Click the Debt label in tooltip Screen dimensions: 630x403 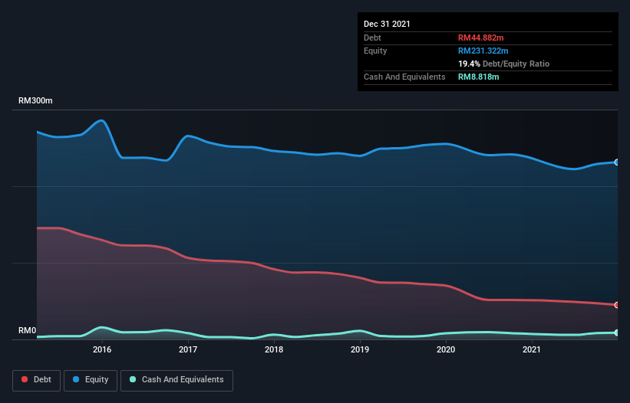click(372, 38)
